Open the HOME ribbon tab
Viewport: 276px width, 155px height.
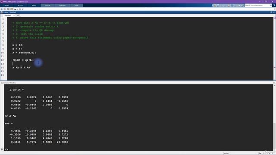click(x=7, y=6)
